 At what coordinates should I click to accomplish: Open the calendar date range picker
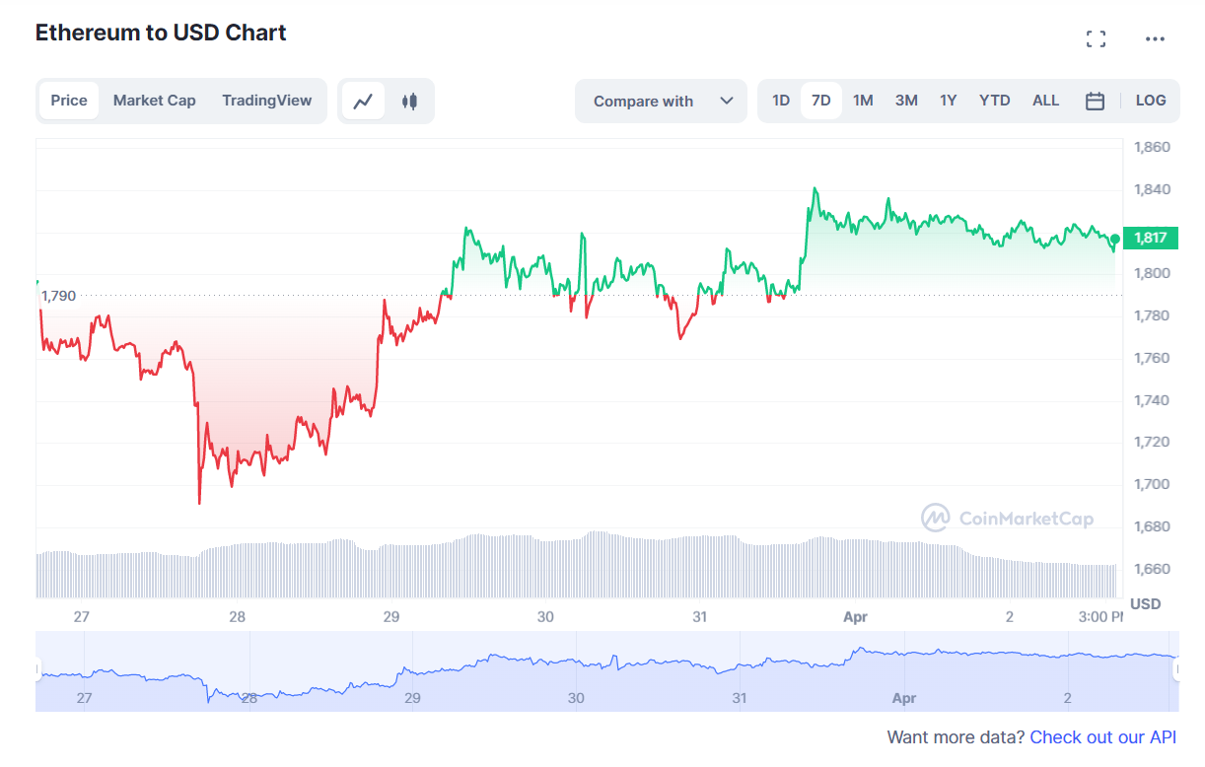click(1095, 101)
